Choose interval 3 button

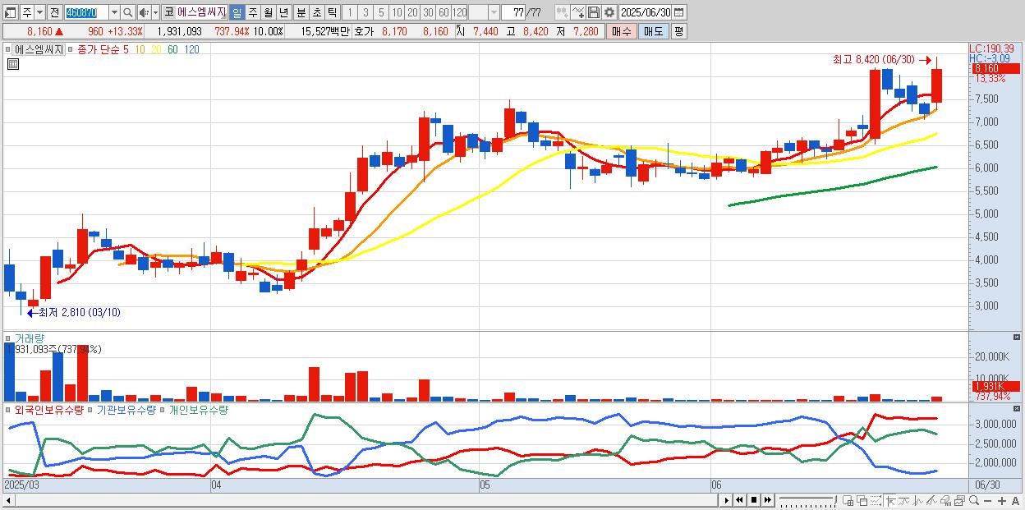[365, 13]
